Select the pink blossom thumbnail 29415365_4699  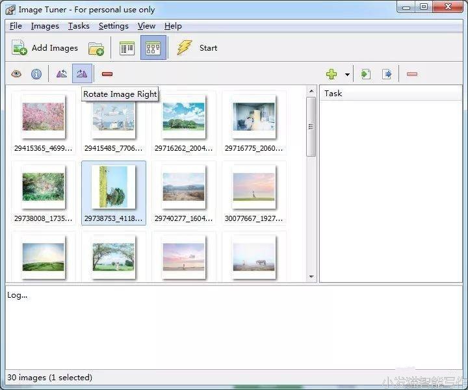point(43,117)
